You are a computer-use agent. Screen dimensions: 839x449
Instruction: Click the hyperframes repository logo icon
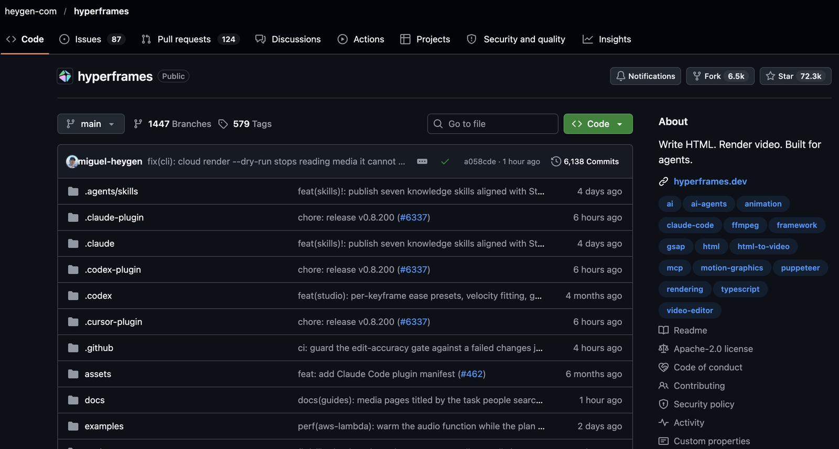[x=65, y=76]
